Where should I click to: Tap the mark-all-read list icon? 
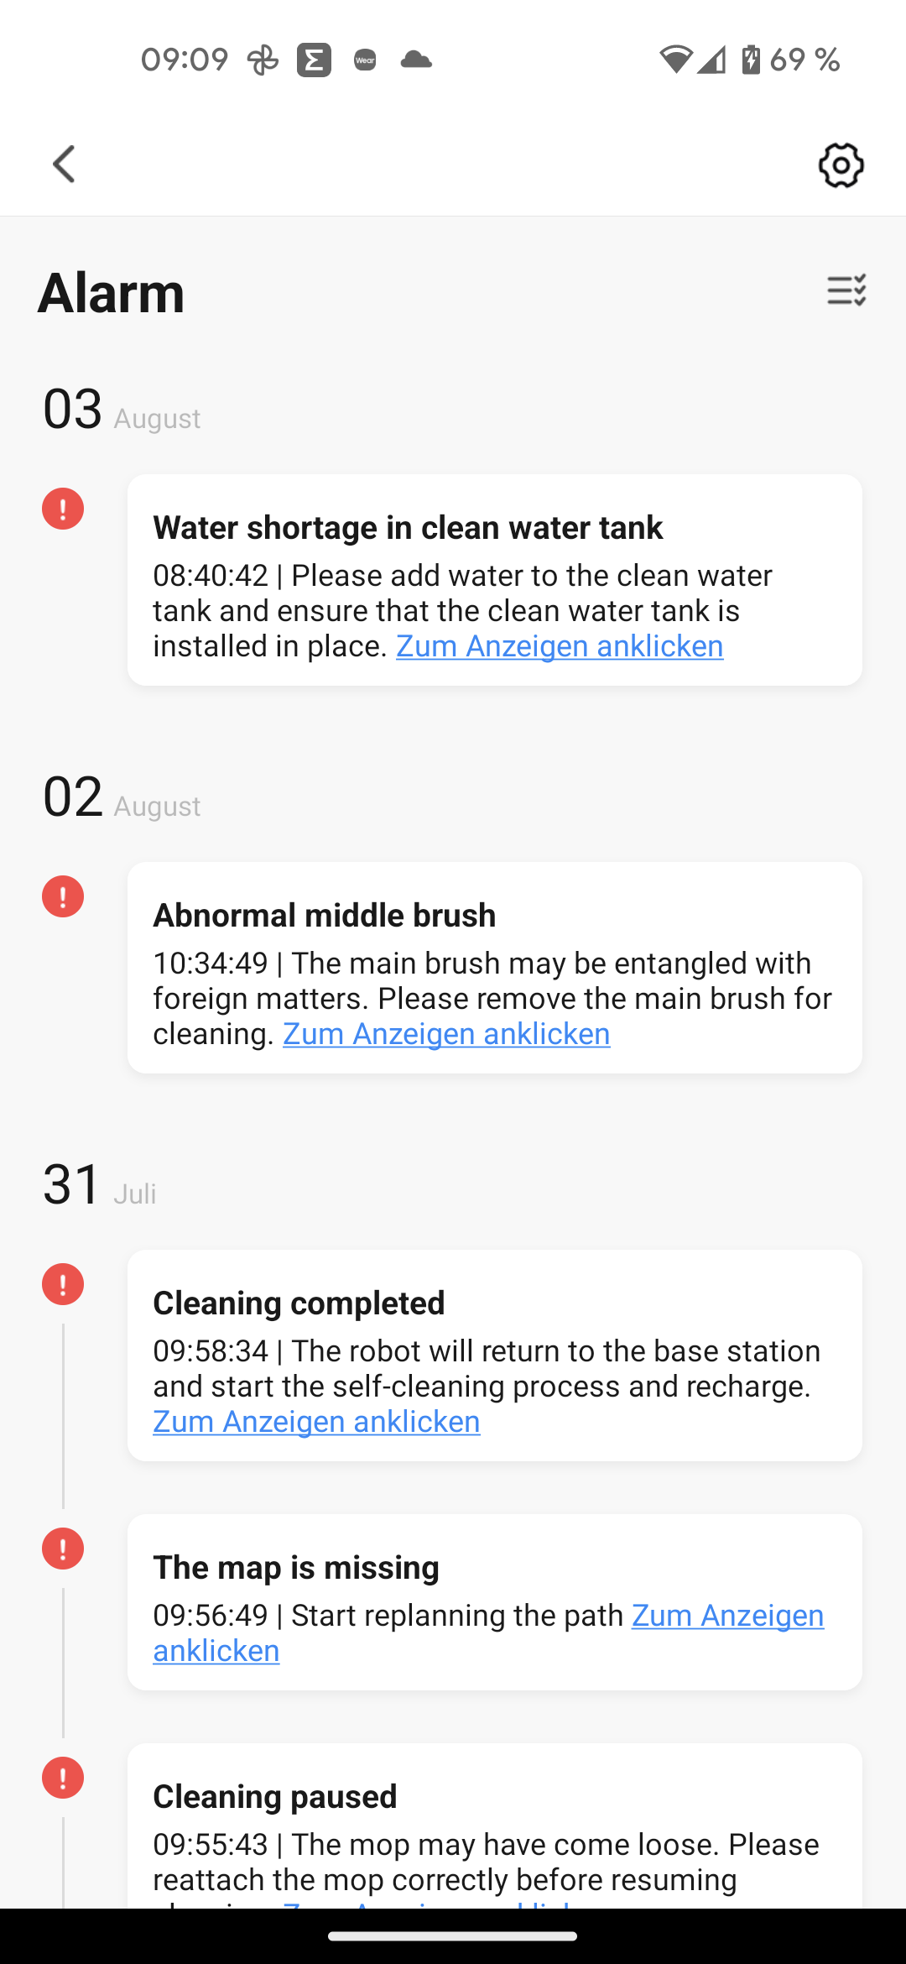coord(846,290)
